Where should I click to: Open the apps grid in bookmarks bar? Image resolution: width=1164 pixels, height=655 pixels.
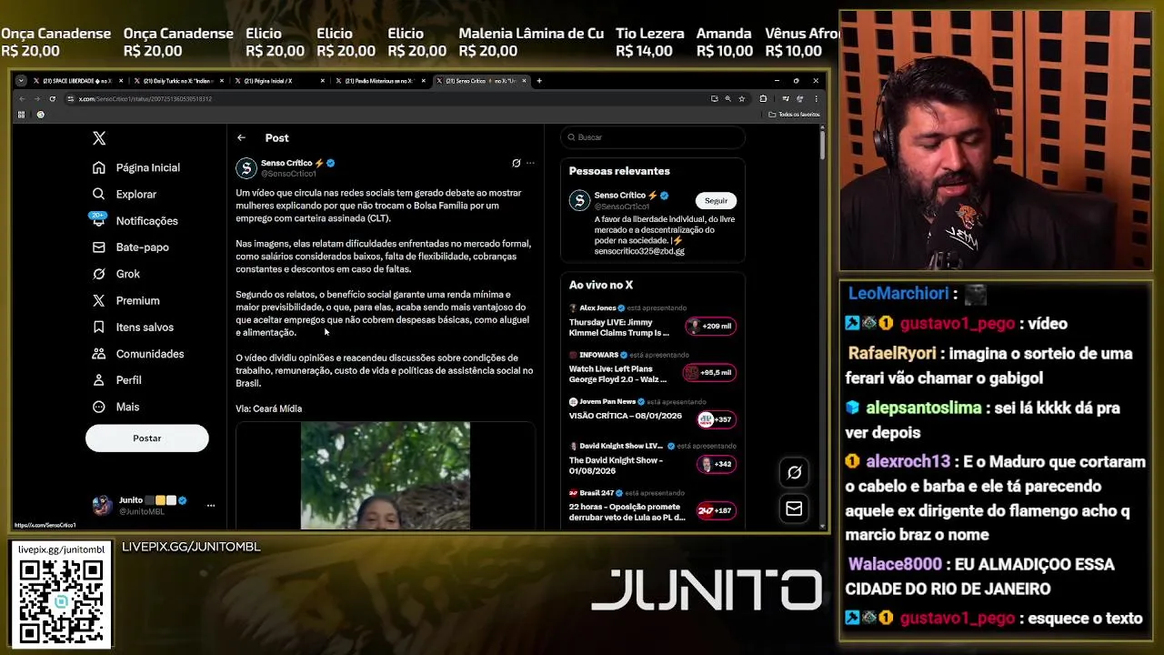point(21,115)
